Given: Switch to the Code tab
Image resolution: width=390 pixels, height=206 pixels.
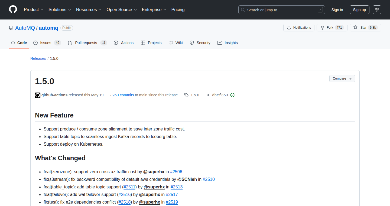Looking at the screenshot, I should (x=19, y=43).
